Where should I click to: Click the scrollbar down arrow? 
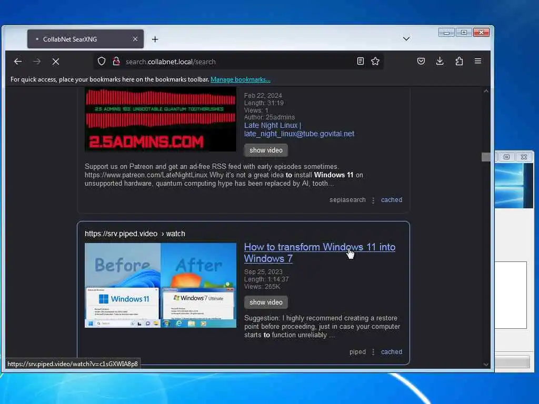pyautogui.click(x=486, y=365)
